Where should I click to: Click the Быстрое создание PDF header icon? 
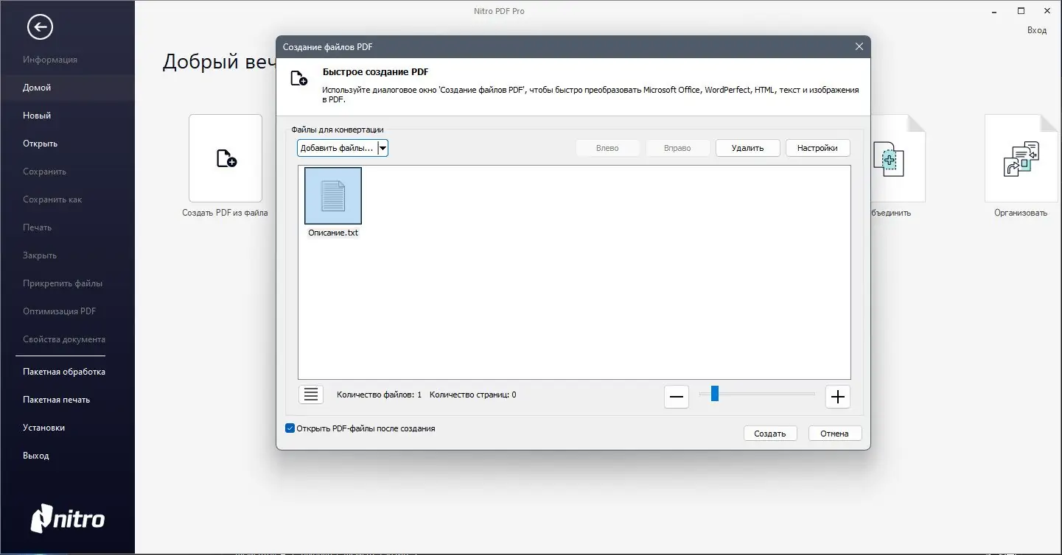click(x=299, y=79)
